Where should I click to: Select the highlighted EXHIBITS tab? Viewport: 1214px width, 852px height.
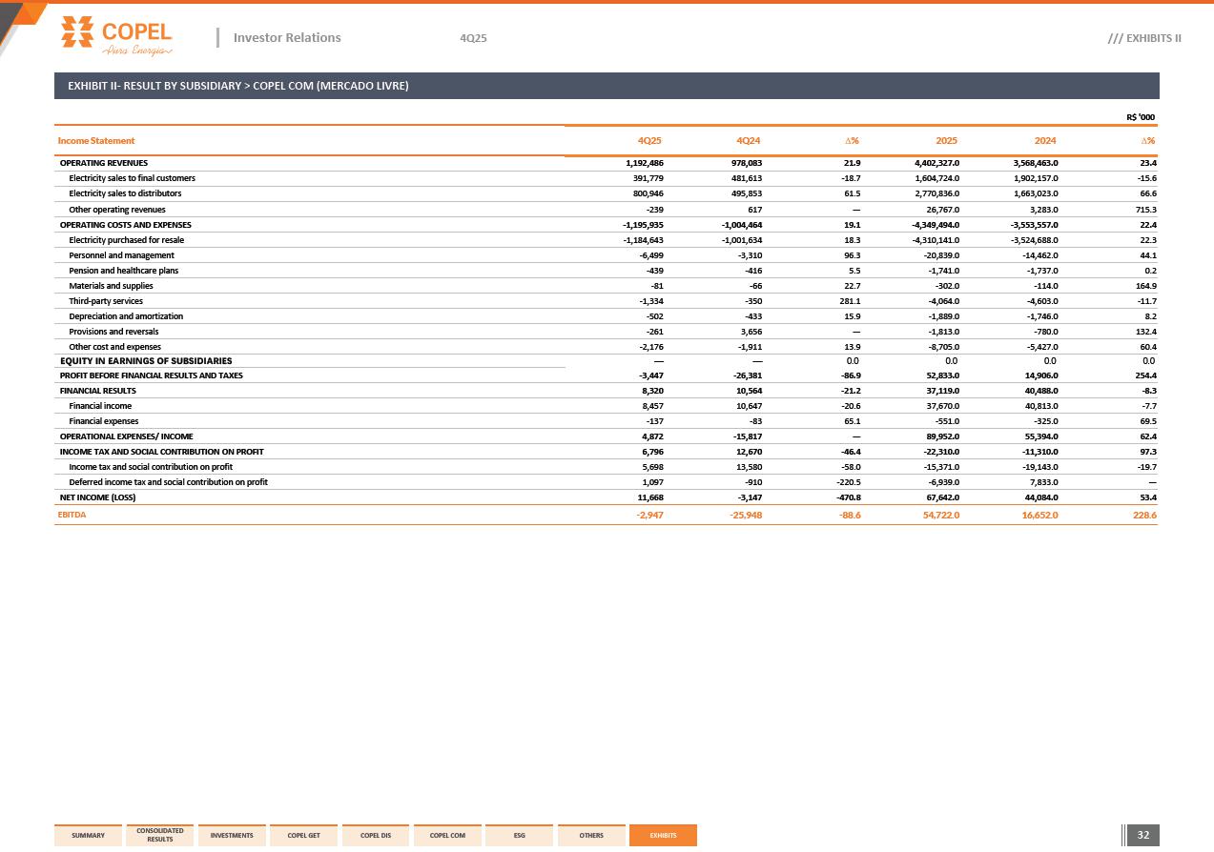click(663, 836)
